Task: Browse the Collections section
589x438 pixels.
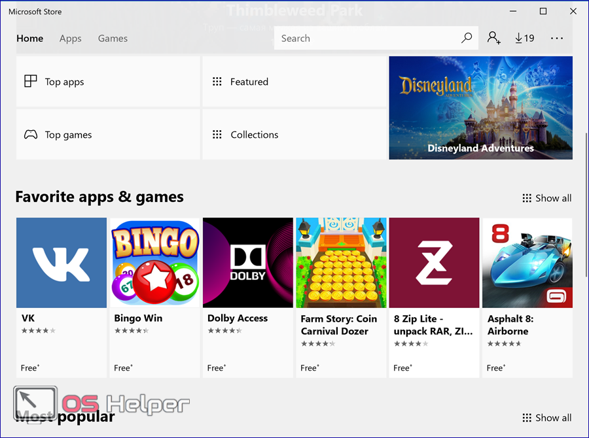Action: [294, 135]
